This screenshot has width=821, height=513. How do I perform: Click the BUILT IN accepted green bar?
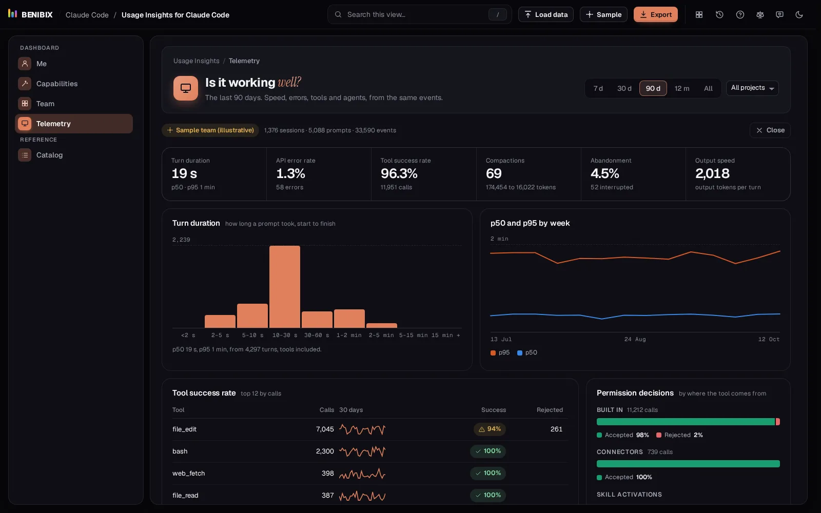(686, 422)
